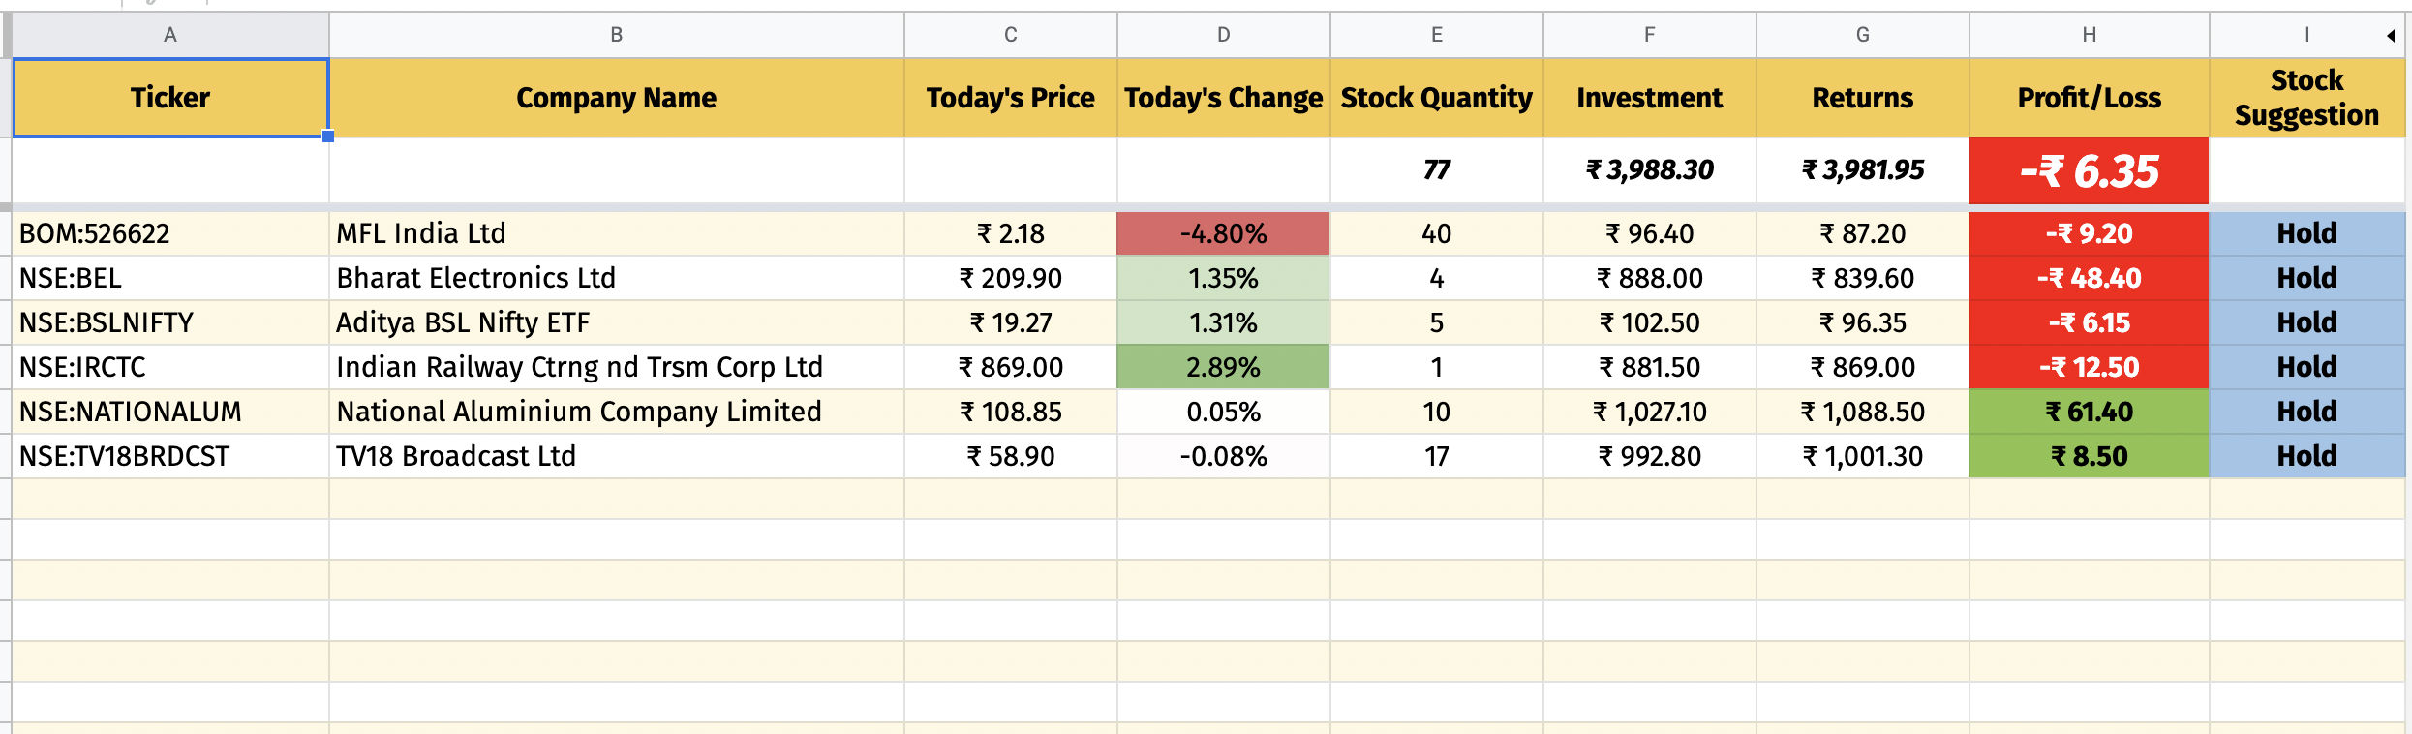This screenshot has height=734, width=2412.
Task: Select NSE:IRCTC ticker cell
Action: [x=170, y=367]
